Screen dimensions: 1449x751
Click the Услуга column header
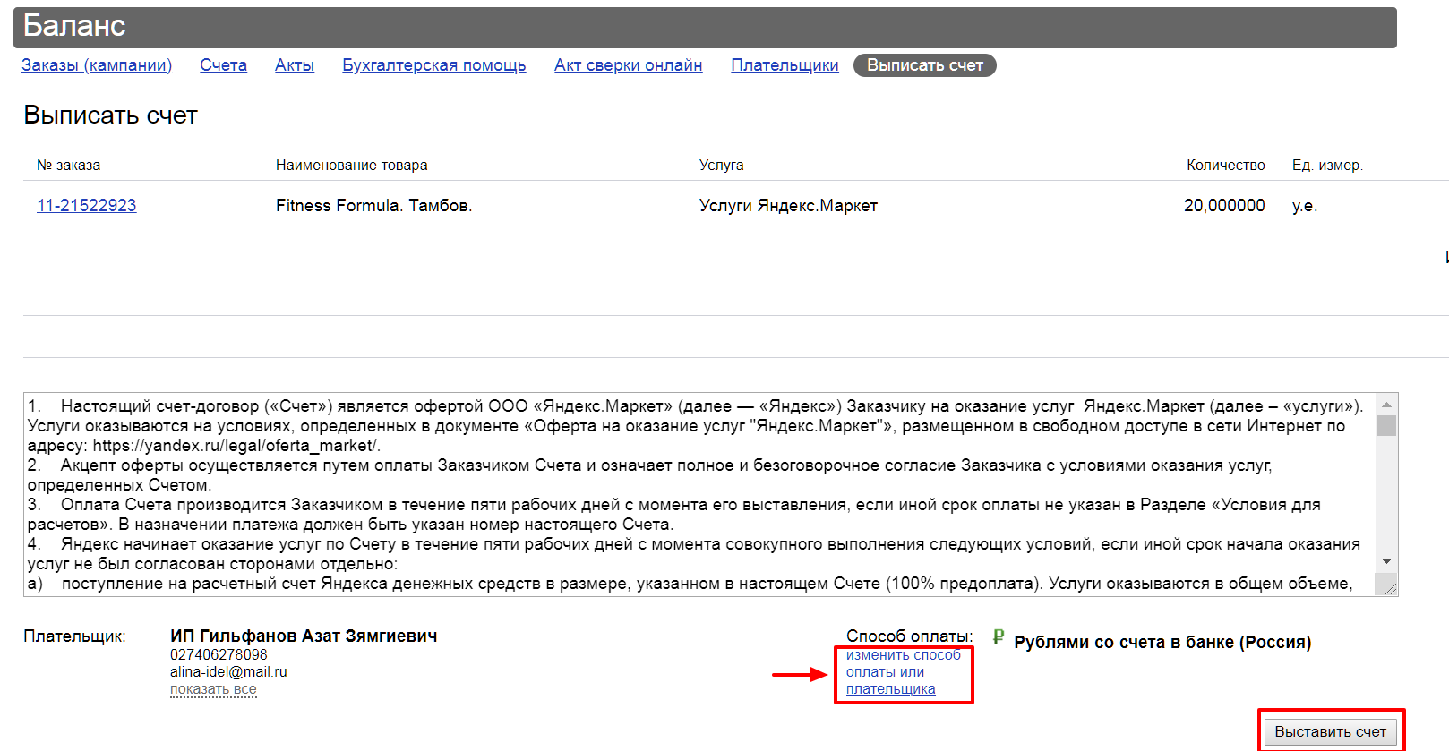[x=721, y=165]
